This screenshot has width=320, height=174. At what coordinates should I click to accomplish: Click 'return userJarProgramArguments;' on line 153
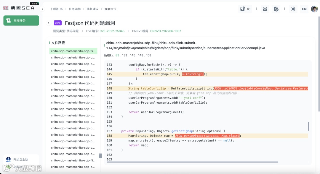tap(156, 112)
